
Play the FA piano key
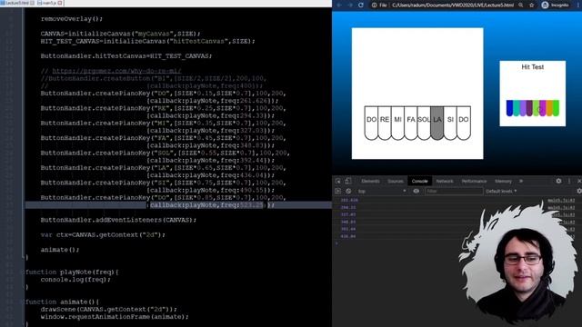(411, 123)
